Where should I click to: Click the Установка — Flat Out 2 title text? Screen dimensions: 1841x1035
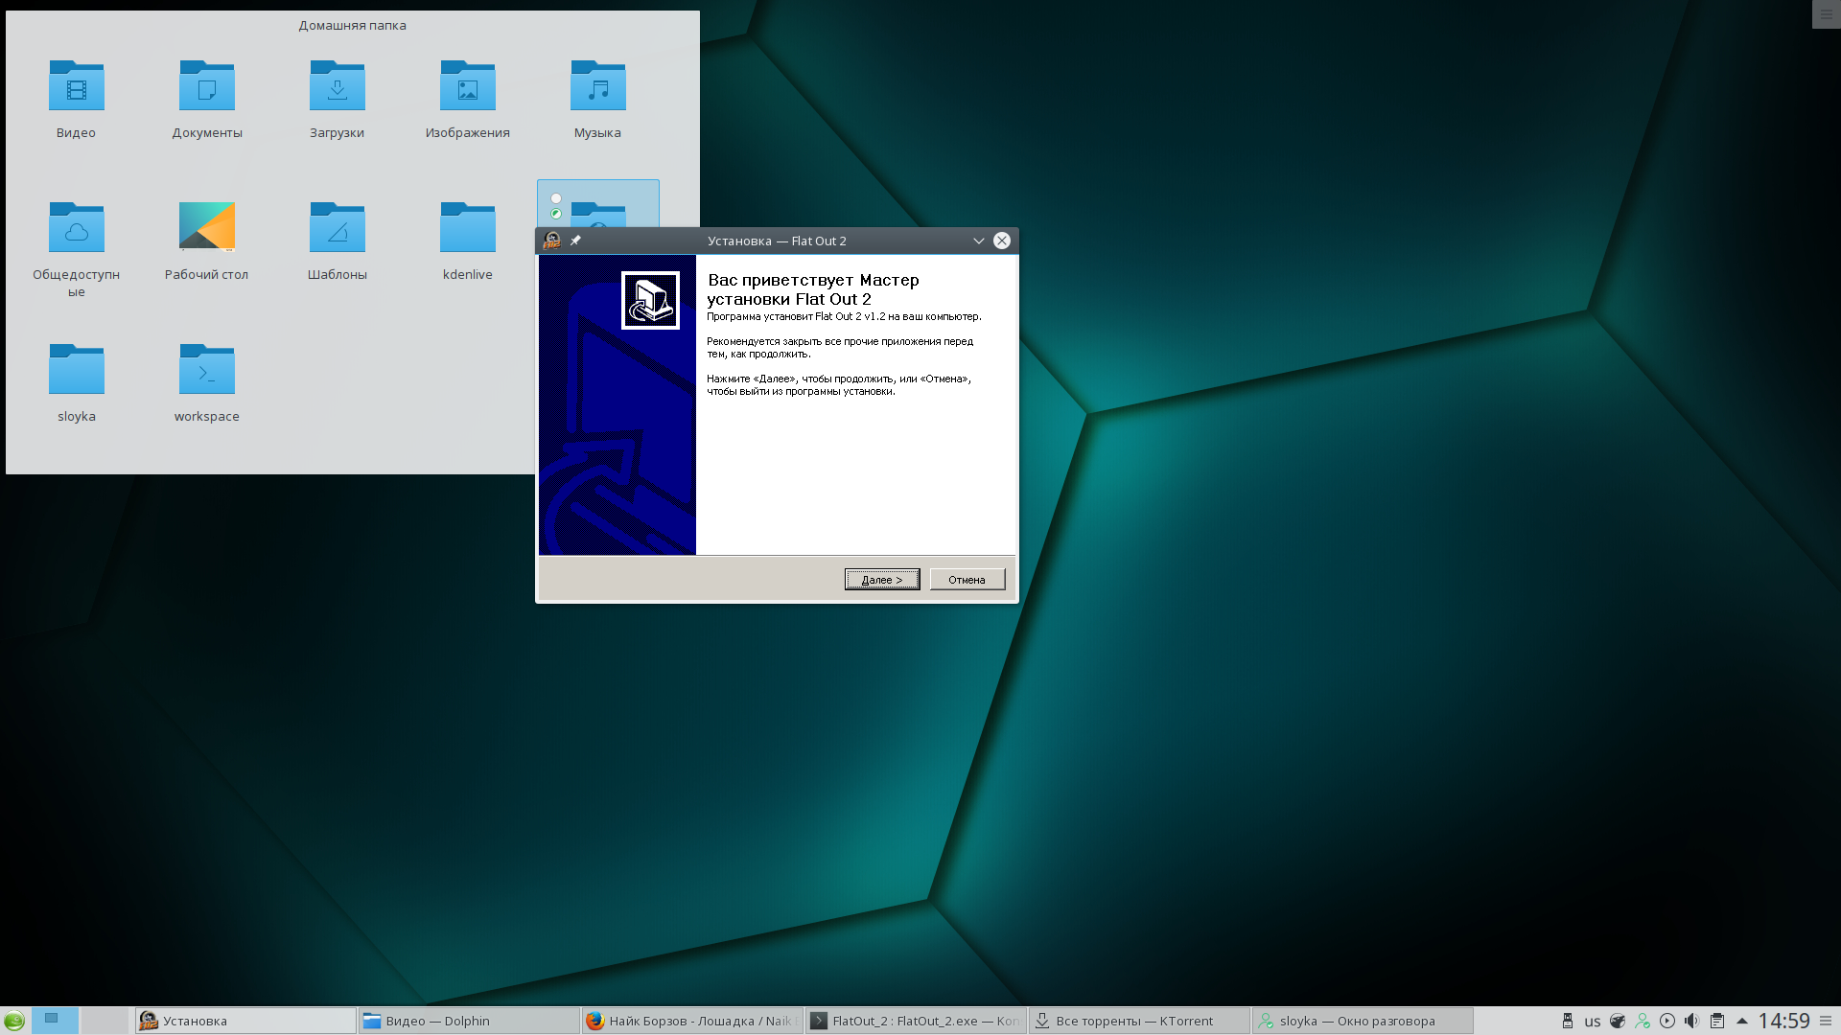777,241
